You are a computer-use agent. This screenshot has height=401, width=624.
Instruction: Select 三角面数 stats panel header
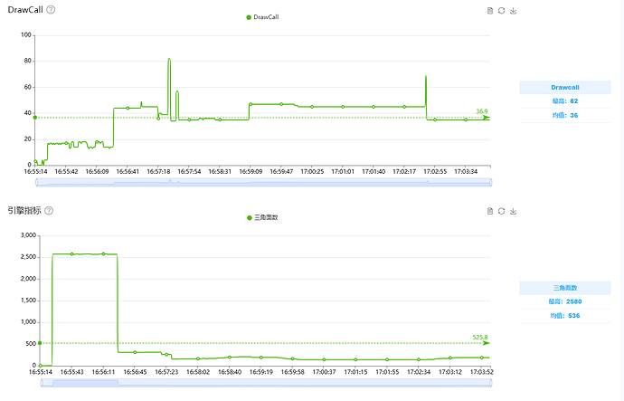564,288
